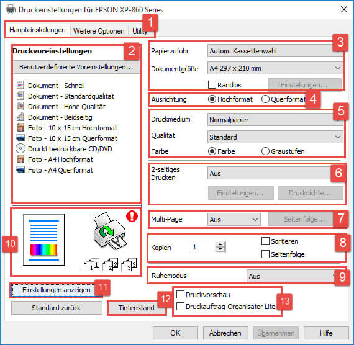Enable the Randlos checkbox

pos(212,85)
